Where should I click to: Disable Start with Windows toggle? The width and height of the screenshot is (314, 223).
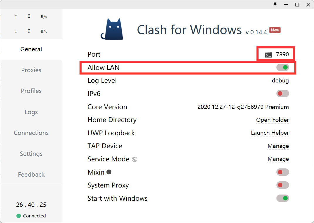(283, 198)
